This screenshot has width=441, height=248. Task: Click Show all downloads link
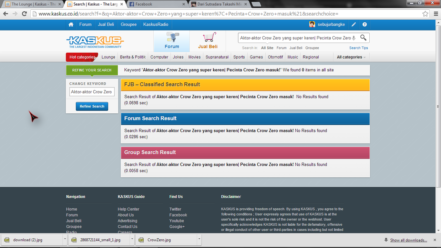[408, 240]
